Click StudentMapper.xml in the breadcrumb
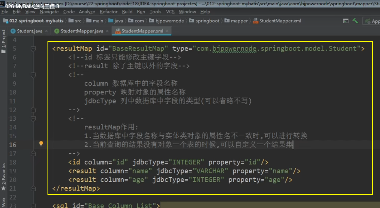This screenshot has width=380, height=208. [x=277, y=21]
